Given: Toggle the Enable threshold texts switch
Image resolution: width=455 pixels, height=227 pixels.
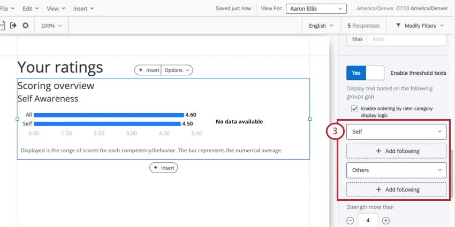Looking at the screenshot, I should point(365,73).
